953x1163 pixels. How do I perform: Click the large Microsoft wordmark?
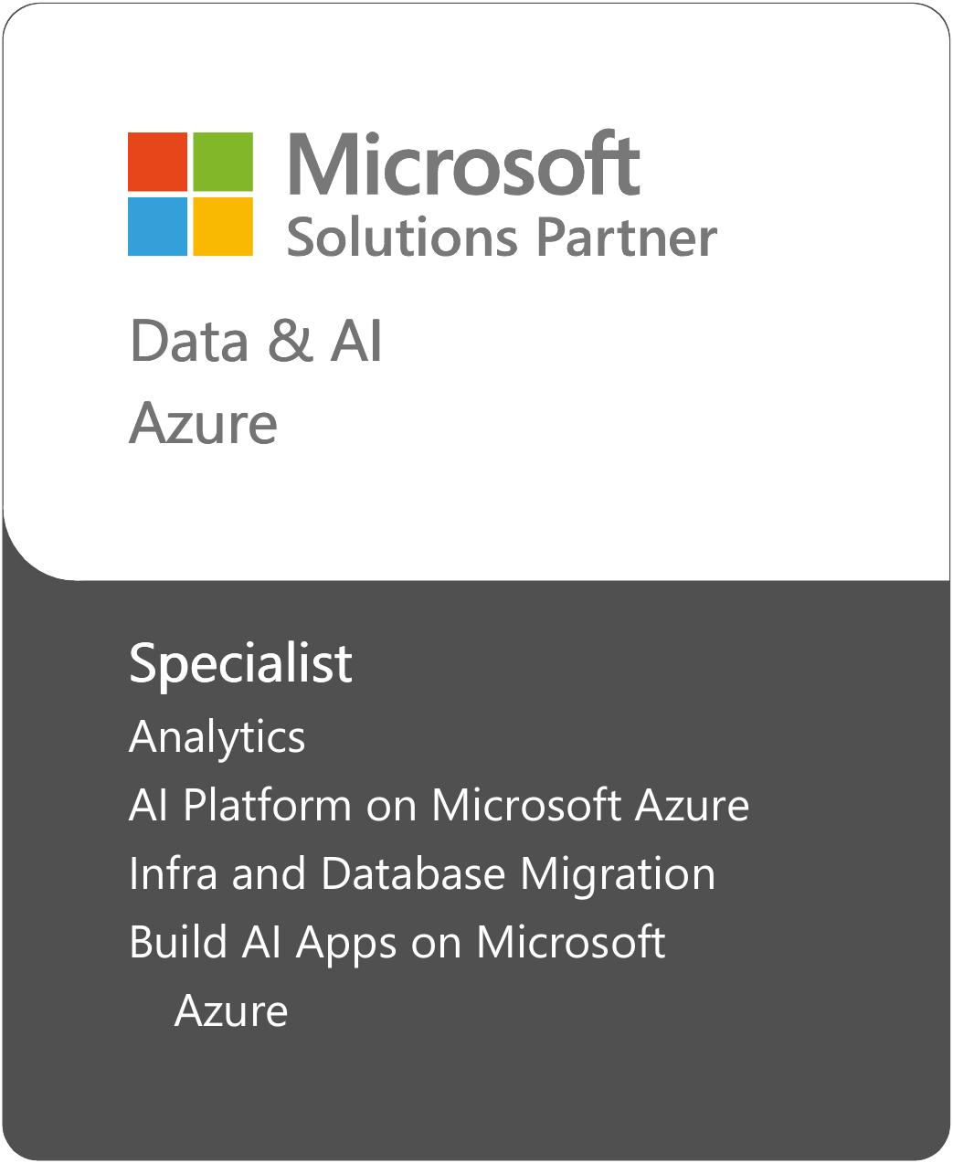click(x=463, y=164)
